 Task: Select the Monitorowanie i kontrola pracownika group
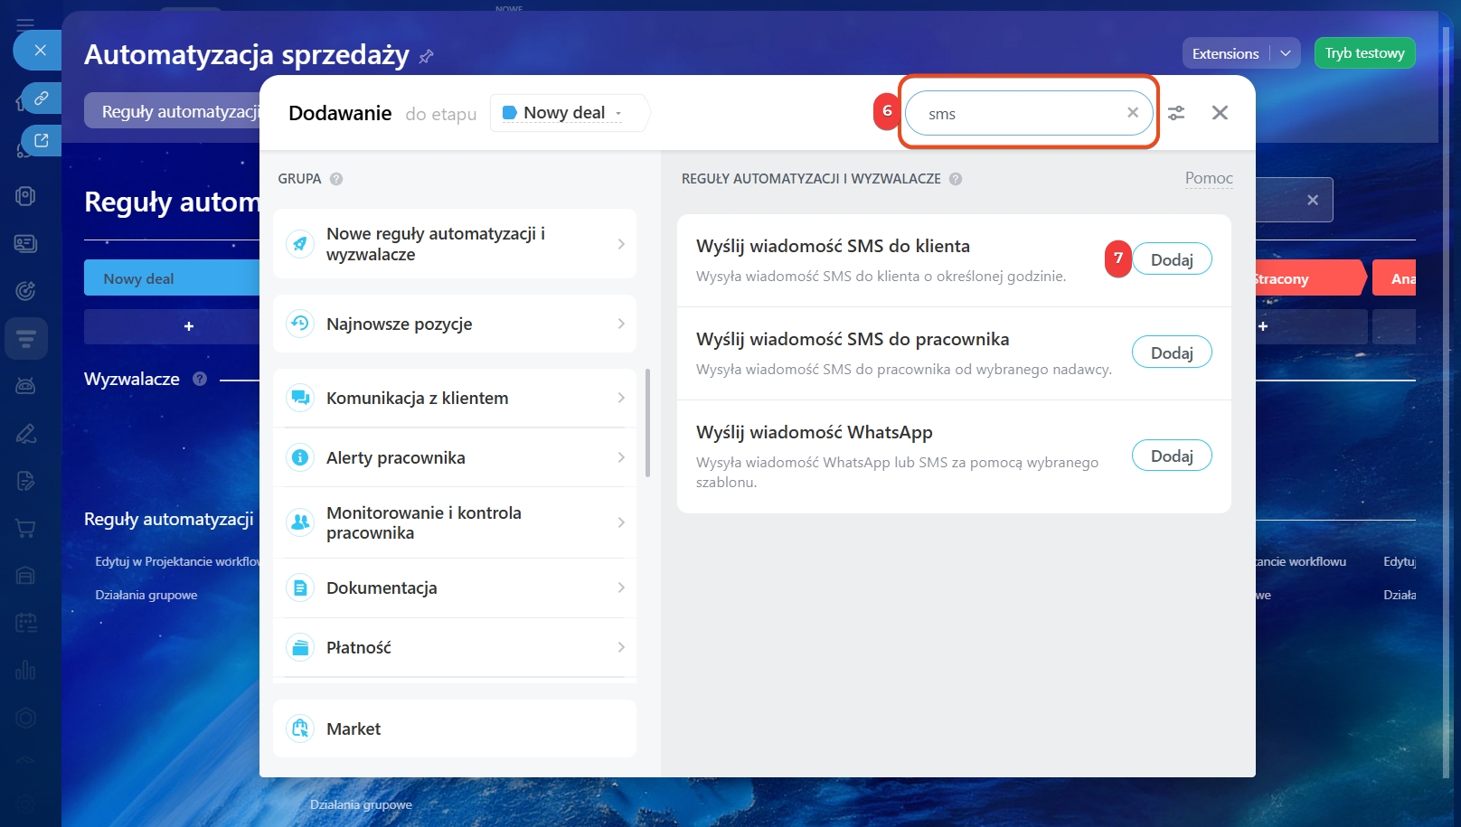pos(455,522)
